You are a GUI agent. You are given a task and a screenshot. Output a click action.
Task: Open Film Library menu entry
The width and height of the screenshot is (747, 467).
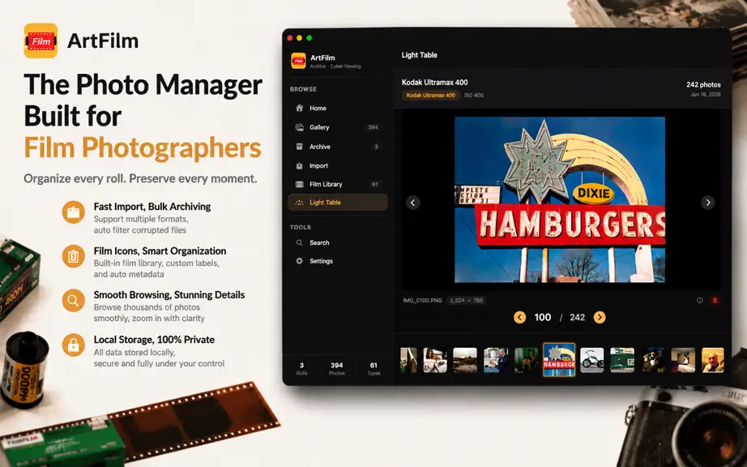(338, 184)
